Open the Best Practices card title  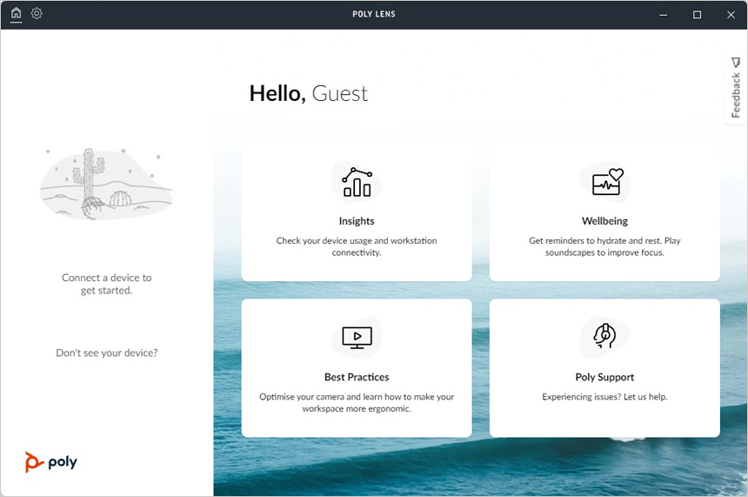point(357,377)
